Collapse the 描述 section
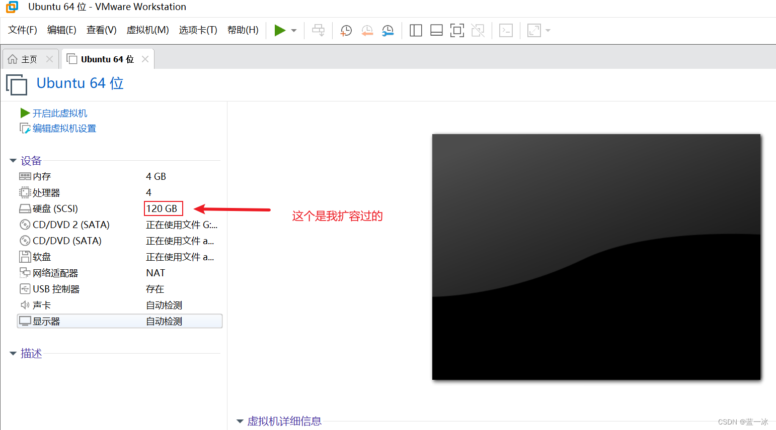This screenshot has height=430, width=776. (13, 354)
